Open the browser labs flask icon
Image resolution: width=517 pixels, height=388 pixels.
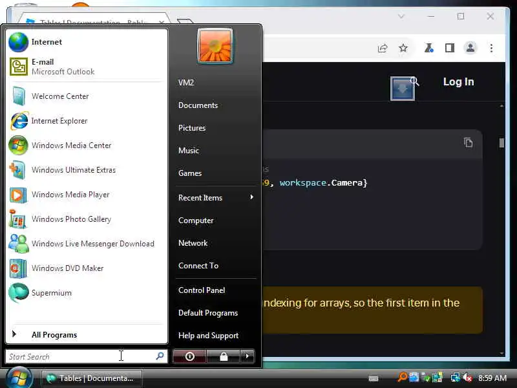click(x=428, y=48)
